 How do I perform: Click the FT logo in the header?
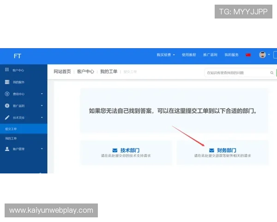click(x=18, y=56)
